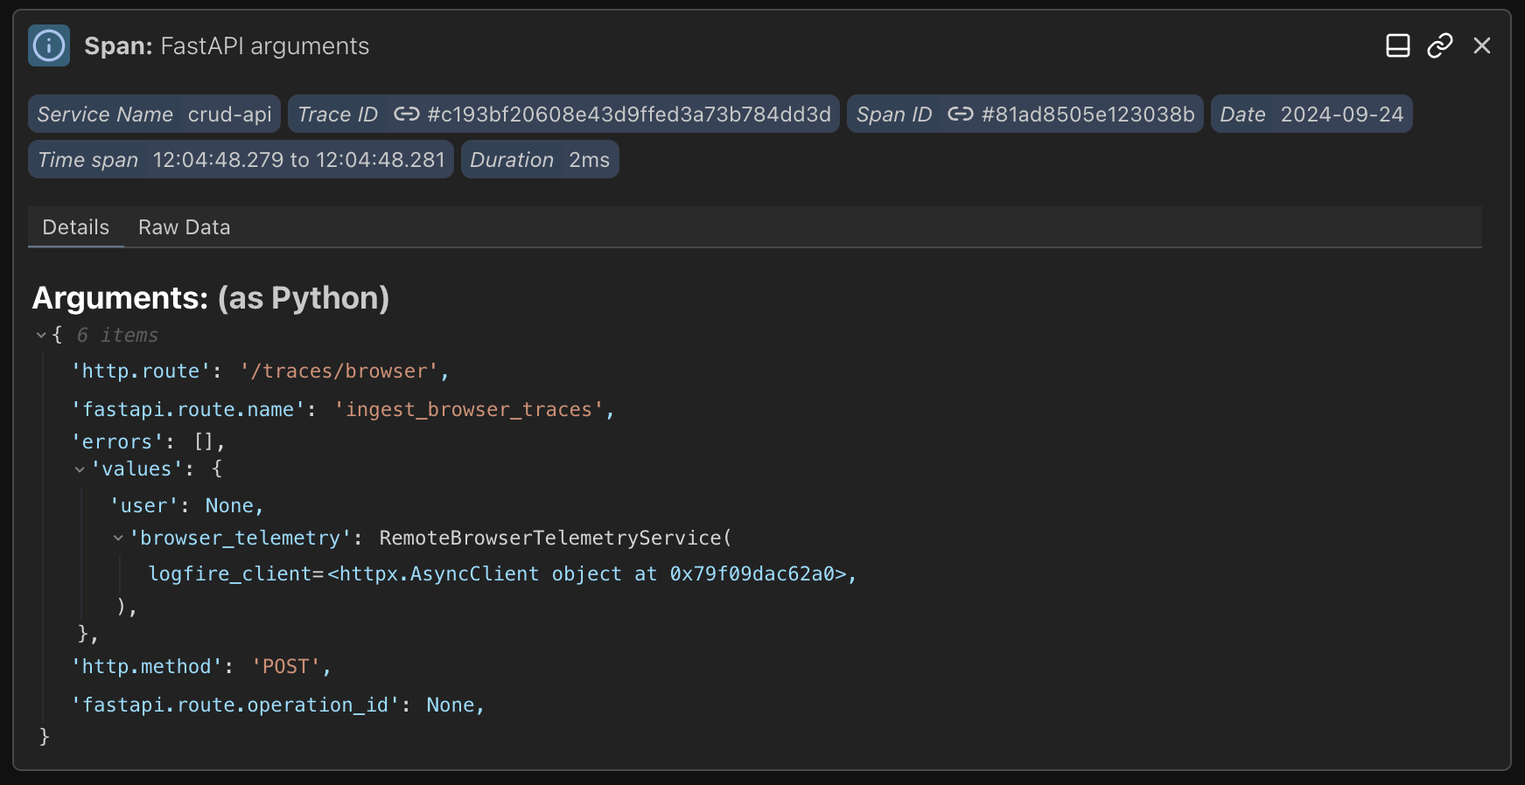This screenshot has height=785, width=1525.
Task: Click the Service Name crud-api badge
Action: click(x=154, y=115)
